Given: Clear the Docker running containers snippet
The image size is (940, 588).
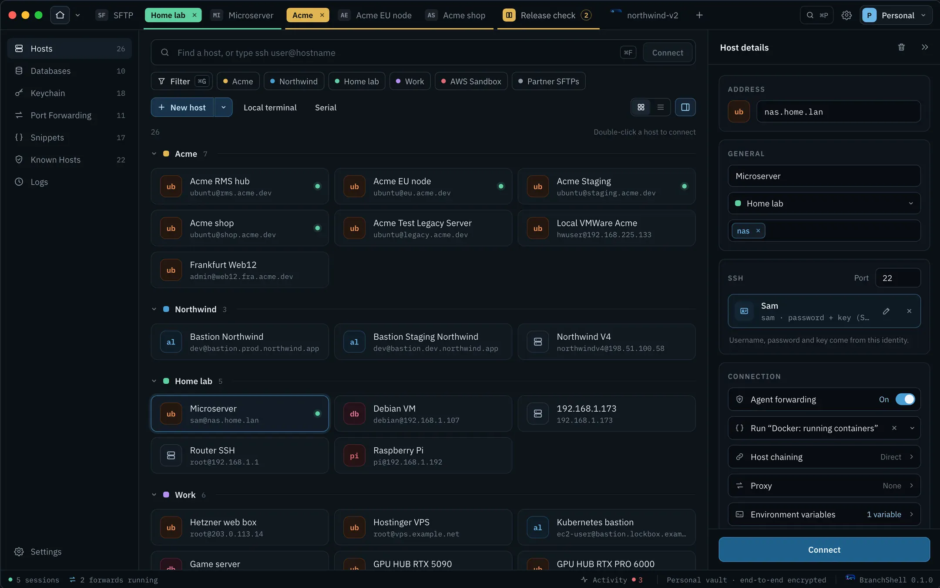Looking at the screenshot, I should (x=894, y=428).
